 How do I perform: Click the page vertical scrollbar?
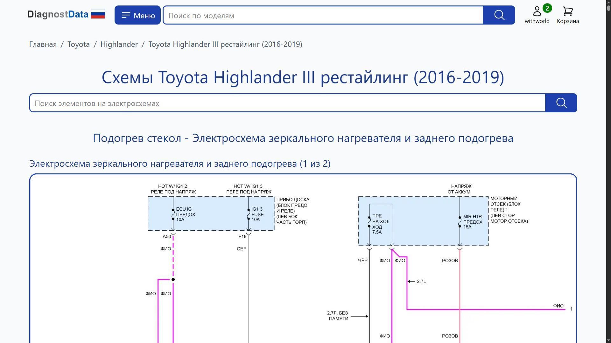pos(608,171)
